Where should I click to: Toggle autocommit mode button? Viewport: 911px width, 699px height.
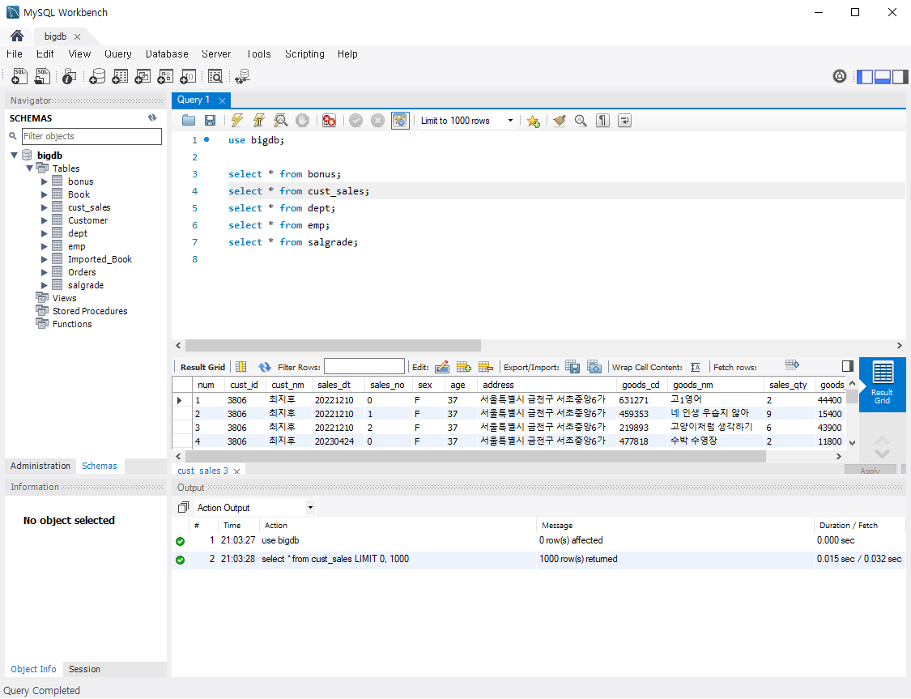pyautogui.click(x=400, y=120)
